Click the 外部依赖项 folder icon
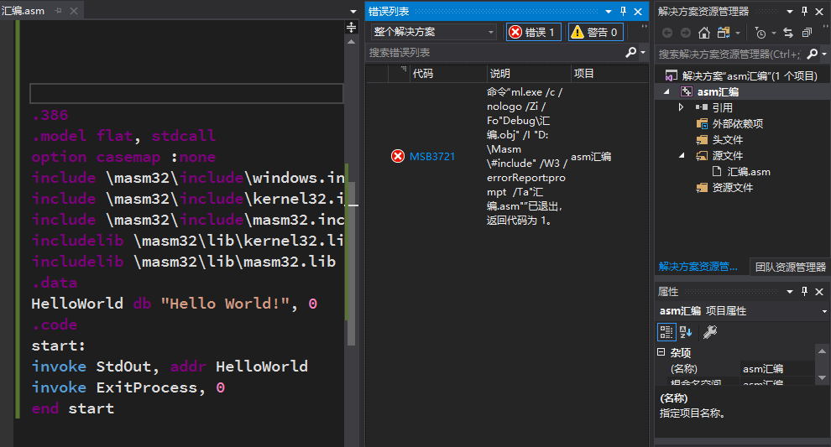The image size is (831, 447). coord(702,123)
